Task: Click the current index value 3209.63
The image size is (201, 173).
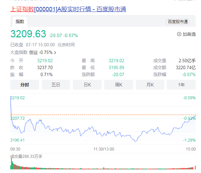Action: [28, 34]
